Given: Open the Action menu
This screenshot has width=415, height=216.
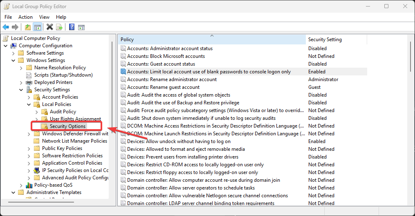Looking at the screenshot, I should pyautogui.click(x=25, y=17).
